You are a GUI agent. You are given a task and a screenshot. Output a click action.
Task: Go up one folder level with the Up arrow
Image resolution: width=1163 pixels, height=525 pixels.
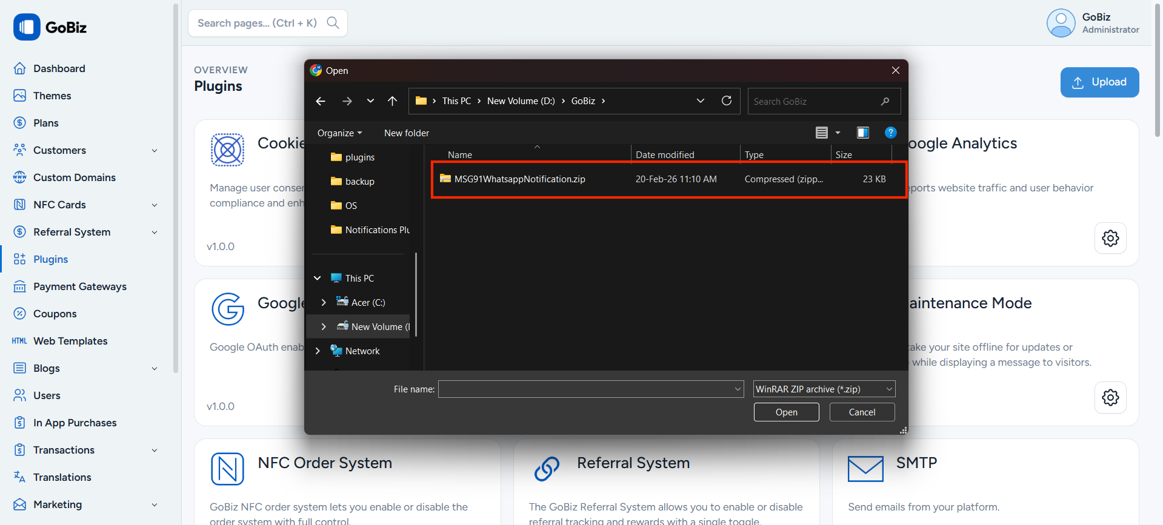coord(393,101)
